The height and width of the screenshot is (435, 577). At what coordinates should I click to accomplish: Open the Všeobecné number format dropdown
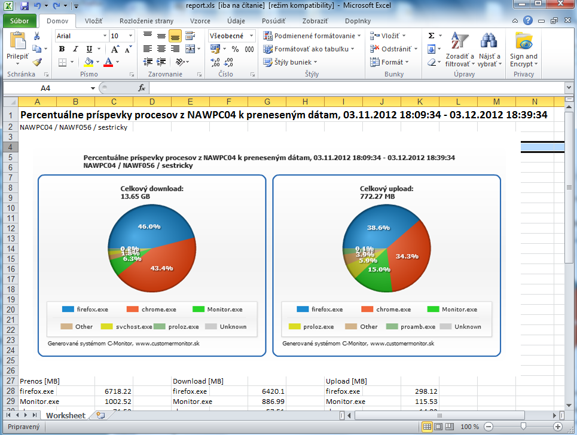click(251, 36)
